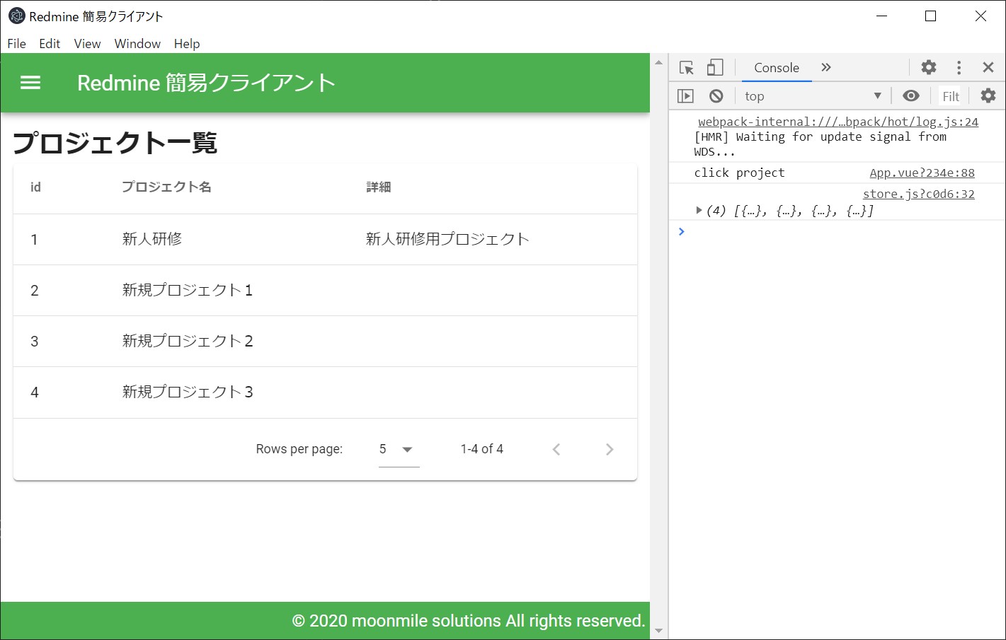Viewport: 1006px width, 640px height.
Task: Activate the DevTools inspect element picker
Action: point(686,68)
